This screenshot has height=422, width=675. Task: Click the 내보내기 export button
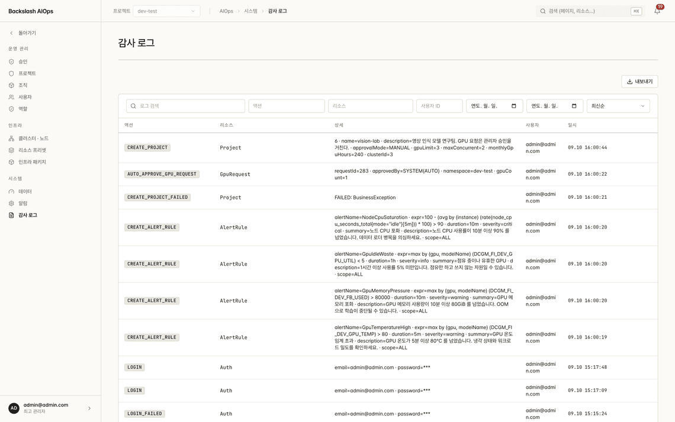(639, 82)
